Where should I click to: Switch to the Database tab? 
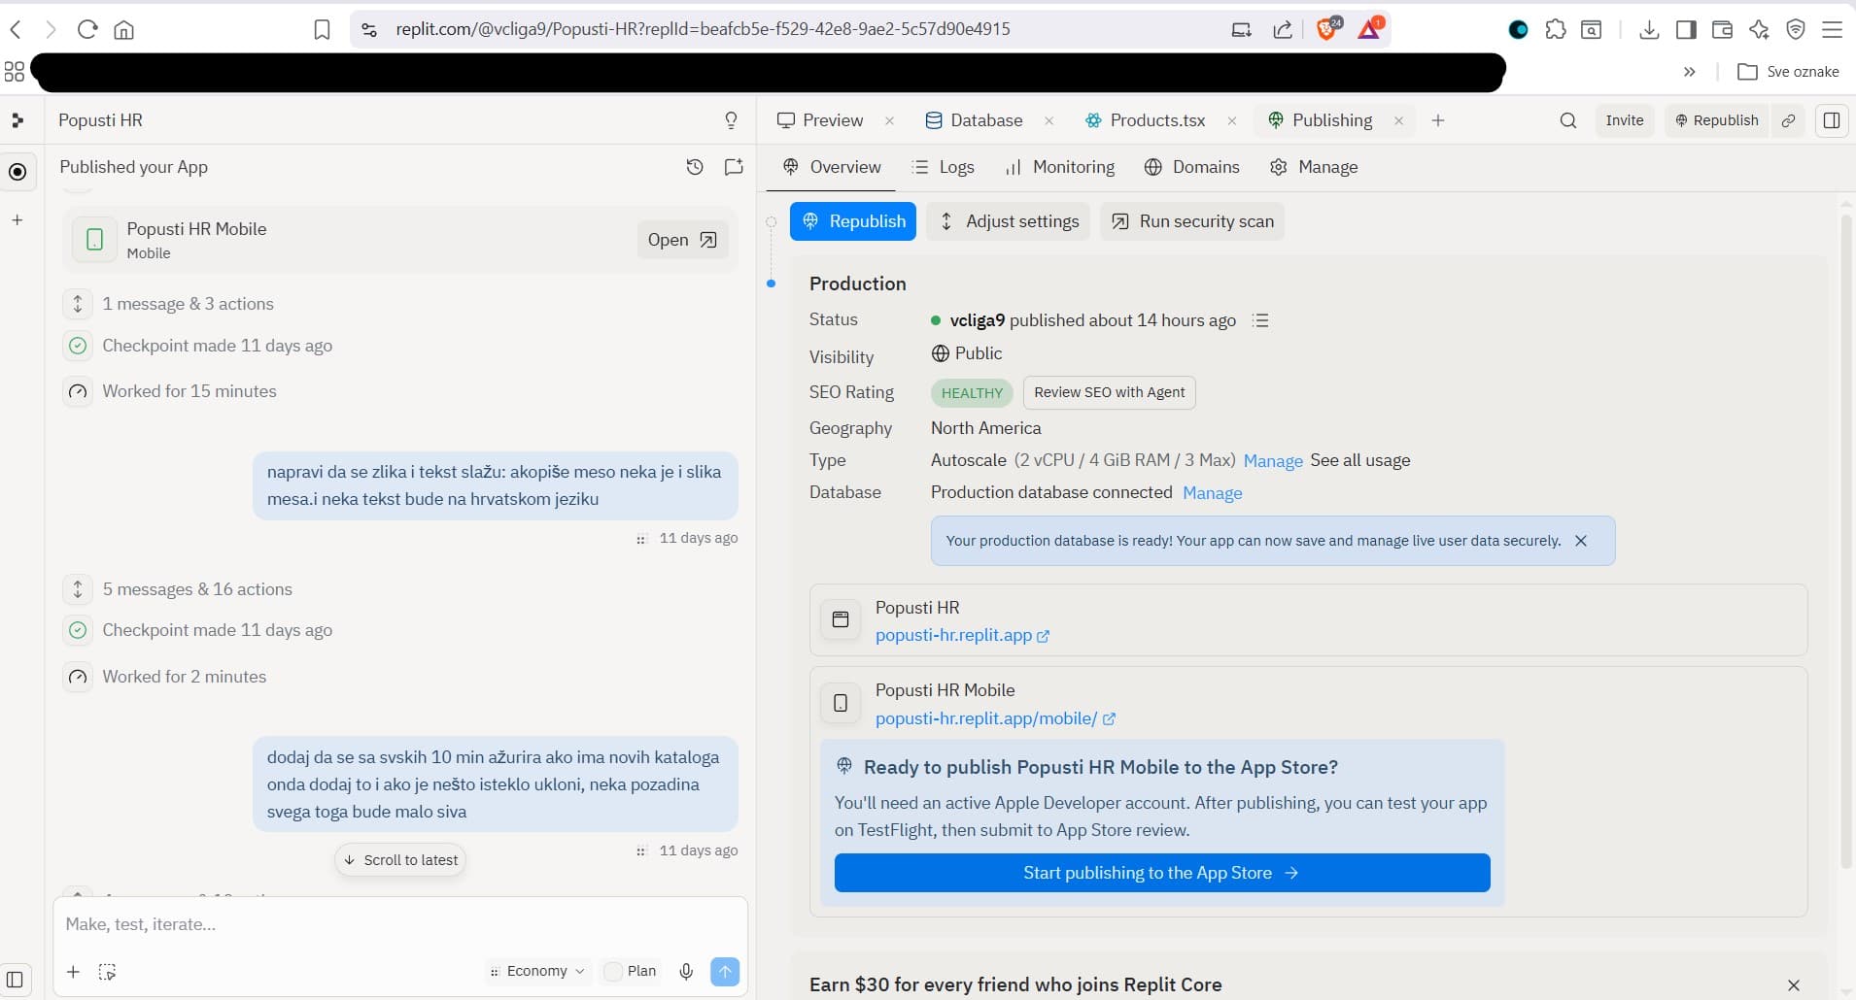click(974, 120)
